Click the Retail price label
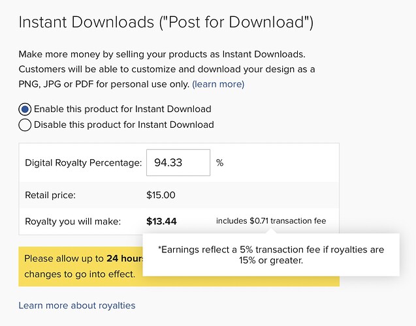 50,195
